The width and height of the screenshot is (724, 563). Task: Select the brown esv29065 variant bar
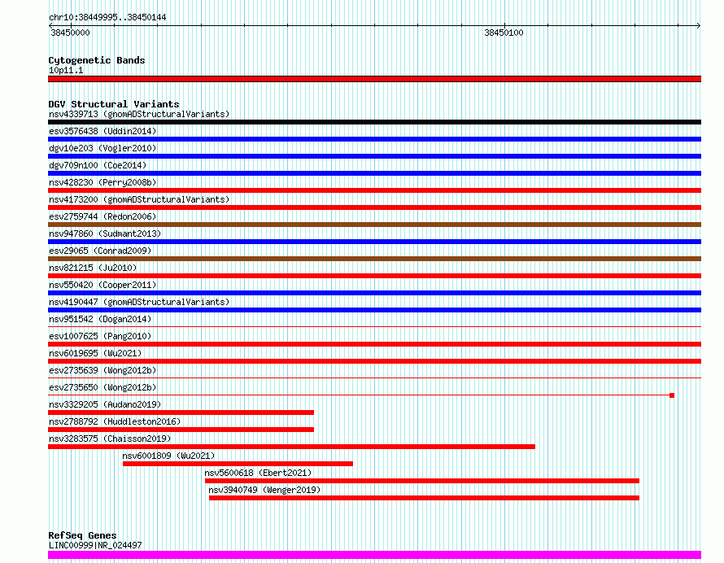[374, 259]
